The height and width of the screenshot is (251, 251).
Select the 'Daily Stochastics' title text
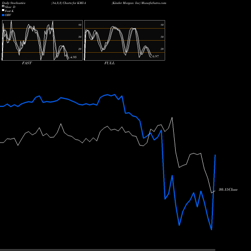tap(14, 3)
